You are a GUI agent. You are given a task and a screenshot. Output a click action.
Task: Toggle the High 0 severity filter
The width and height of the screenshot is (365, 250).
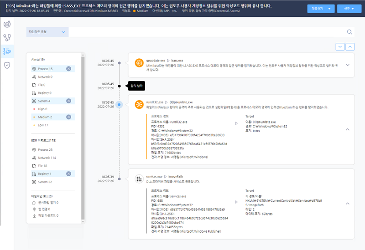(x=53, y=109)
